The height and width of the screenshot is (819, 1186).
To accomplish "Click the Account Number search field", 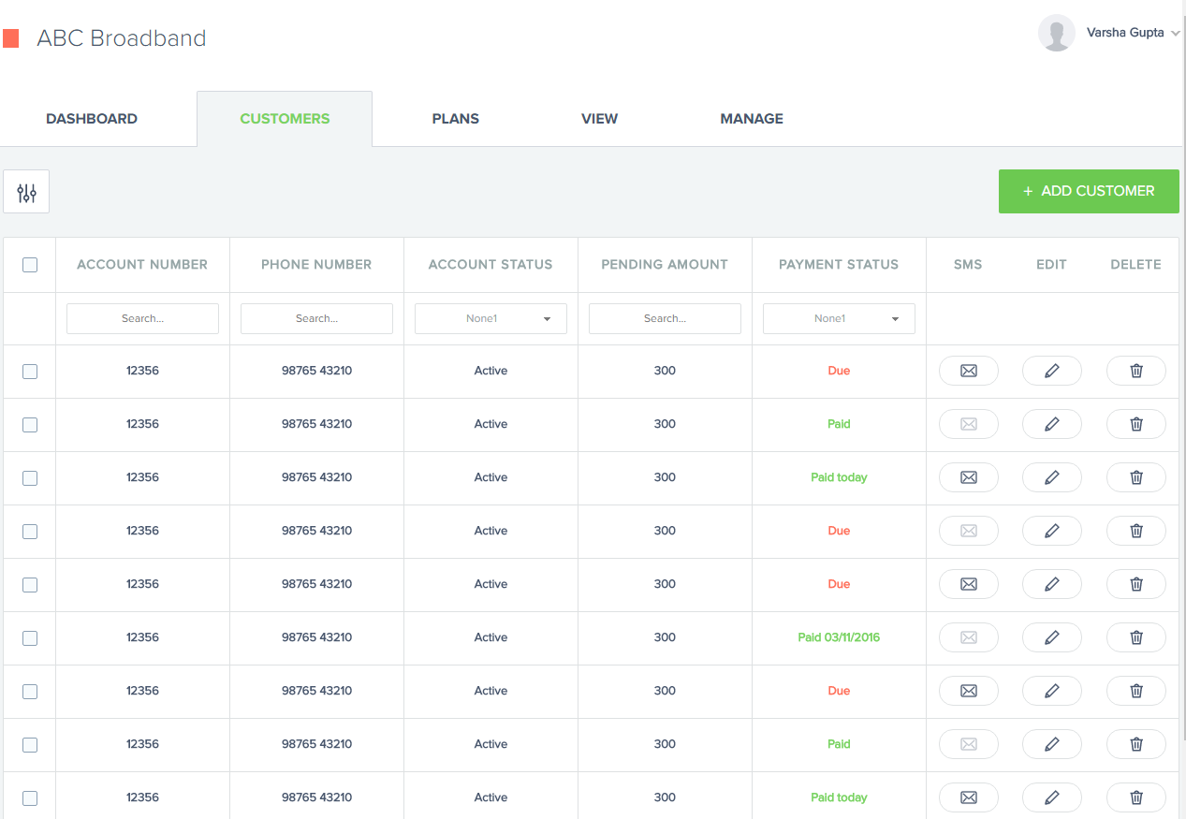I will click(142, 319).
